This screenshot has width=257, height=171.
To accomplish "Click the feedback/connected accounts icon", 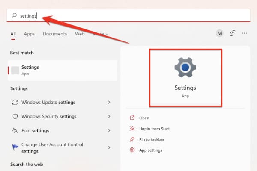I will [x=232, y=33].
